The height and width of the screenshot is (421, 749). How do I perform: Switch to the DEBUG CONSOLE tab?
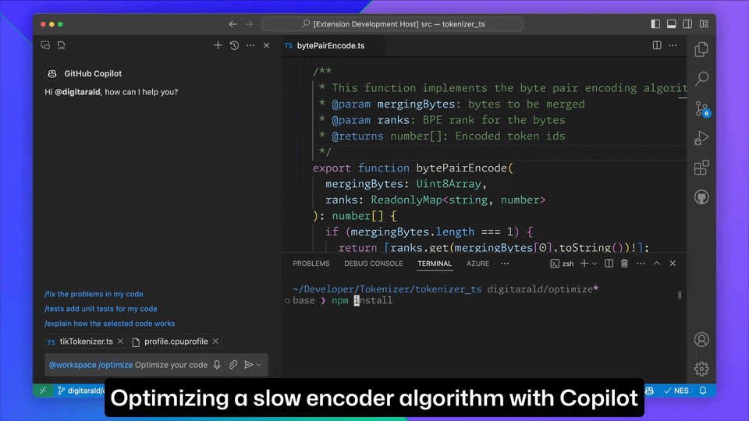click(374, 264)
